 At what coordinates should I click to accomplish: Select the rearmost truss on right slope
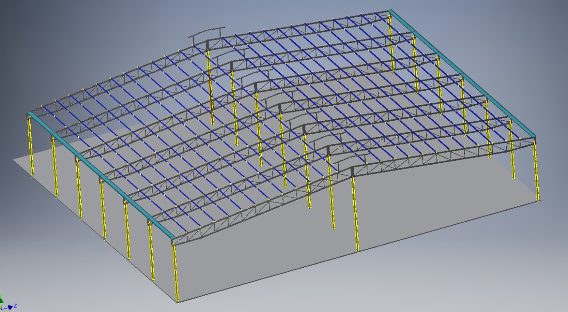coord(302,27)
